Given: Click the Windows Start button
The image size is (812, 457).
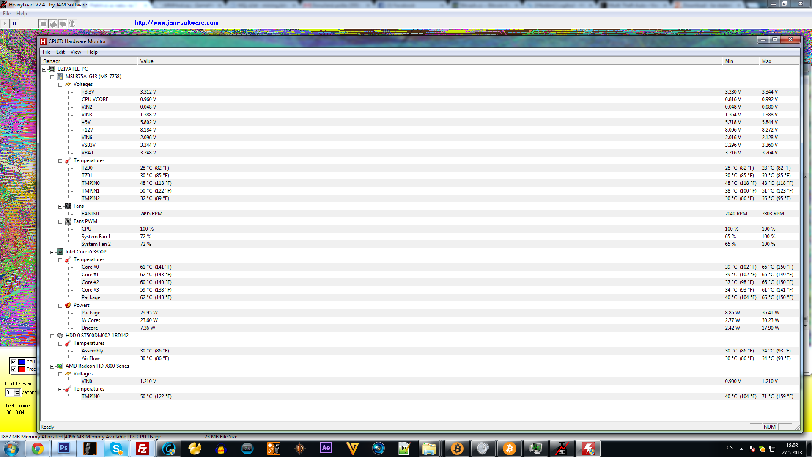Looking at the screenshot, I should point(11,449).
